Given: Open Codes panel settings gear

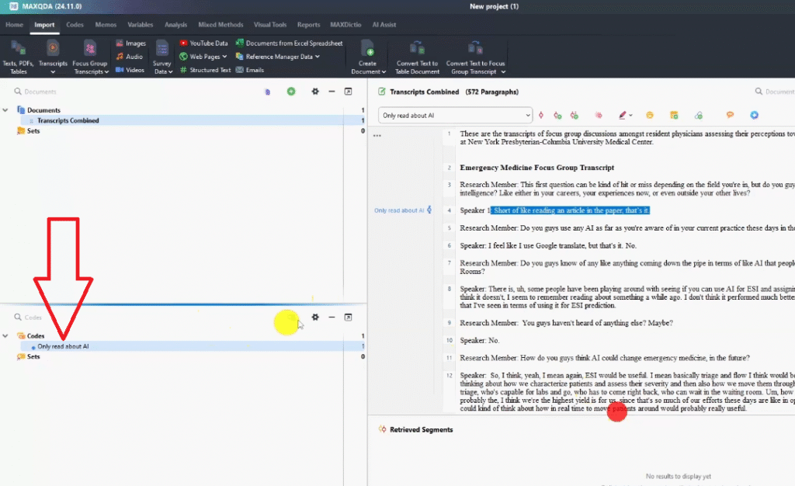Looking at the screenshot, I should pos(315,317).
